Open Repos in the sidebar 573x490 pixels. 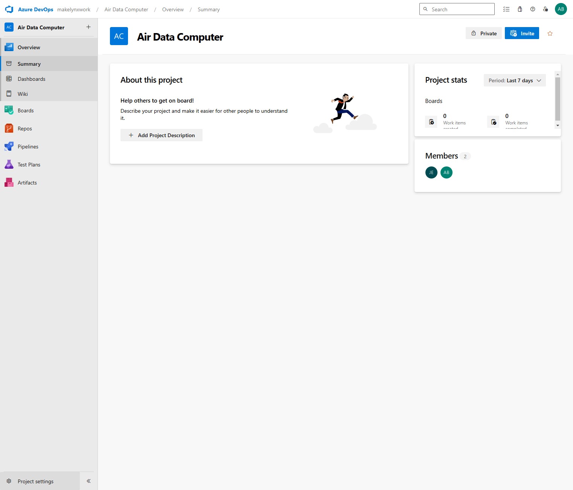[x=49, y=129]
